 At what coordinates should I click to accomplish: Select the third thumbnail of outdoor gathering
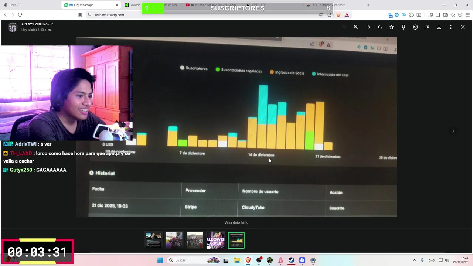195,240
